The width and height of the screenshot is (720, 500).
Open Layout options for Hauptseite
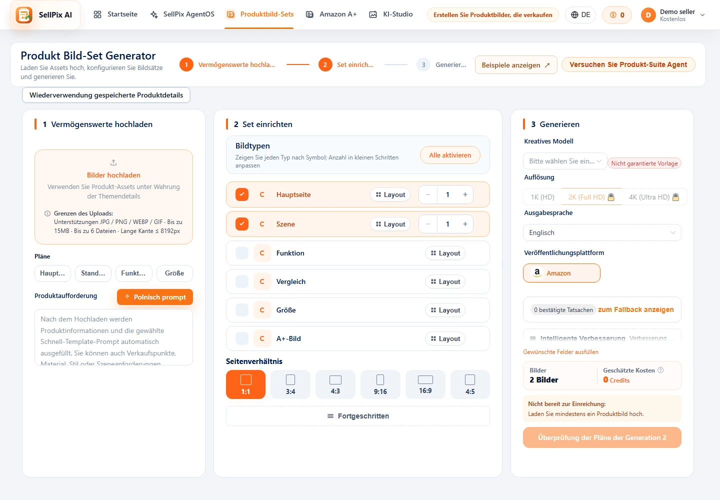pos(390,194)
